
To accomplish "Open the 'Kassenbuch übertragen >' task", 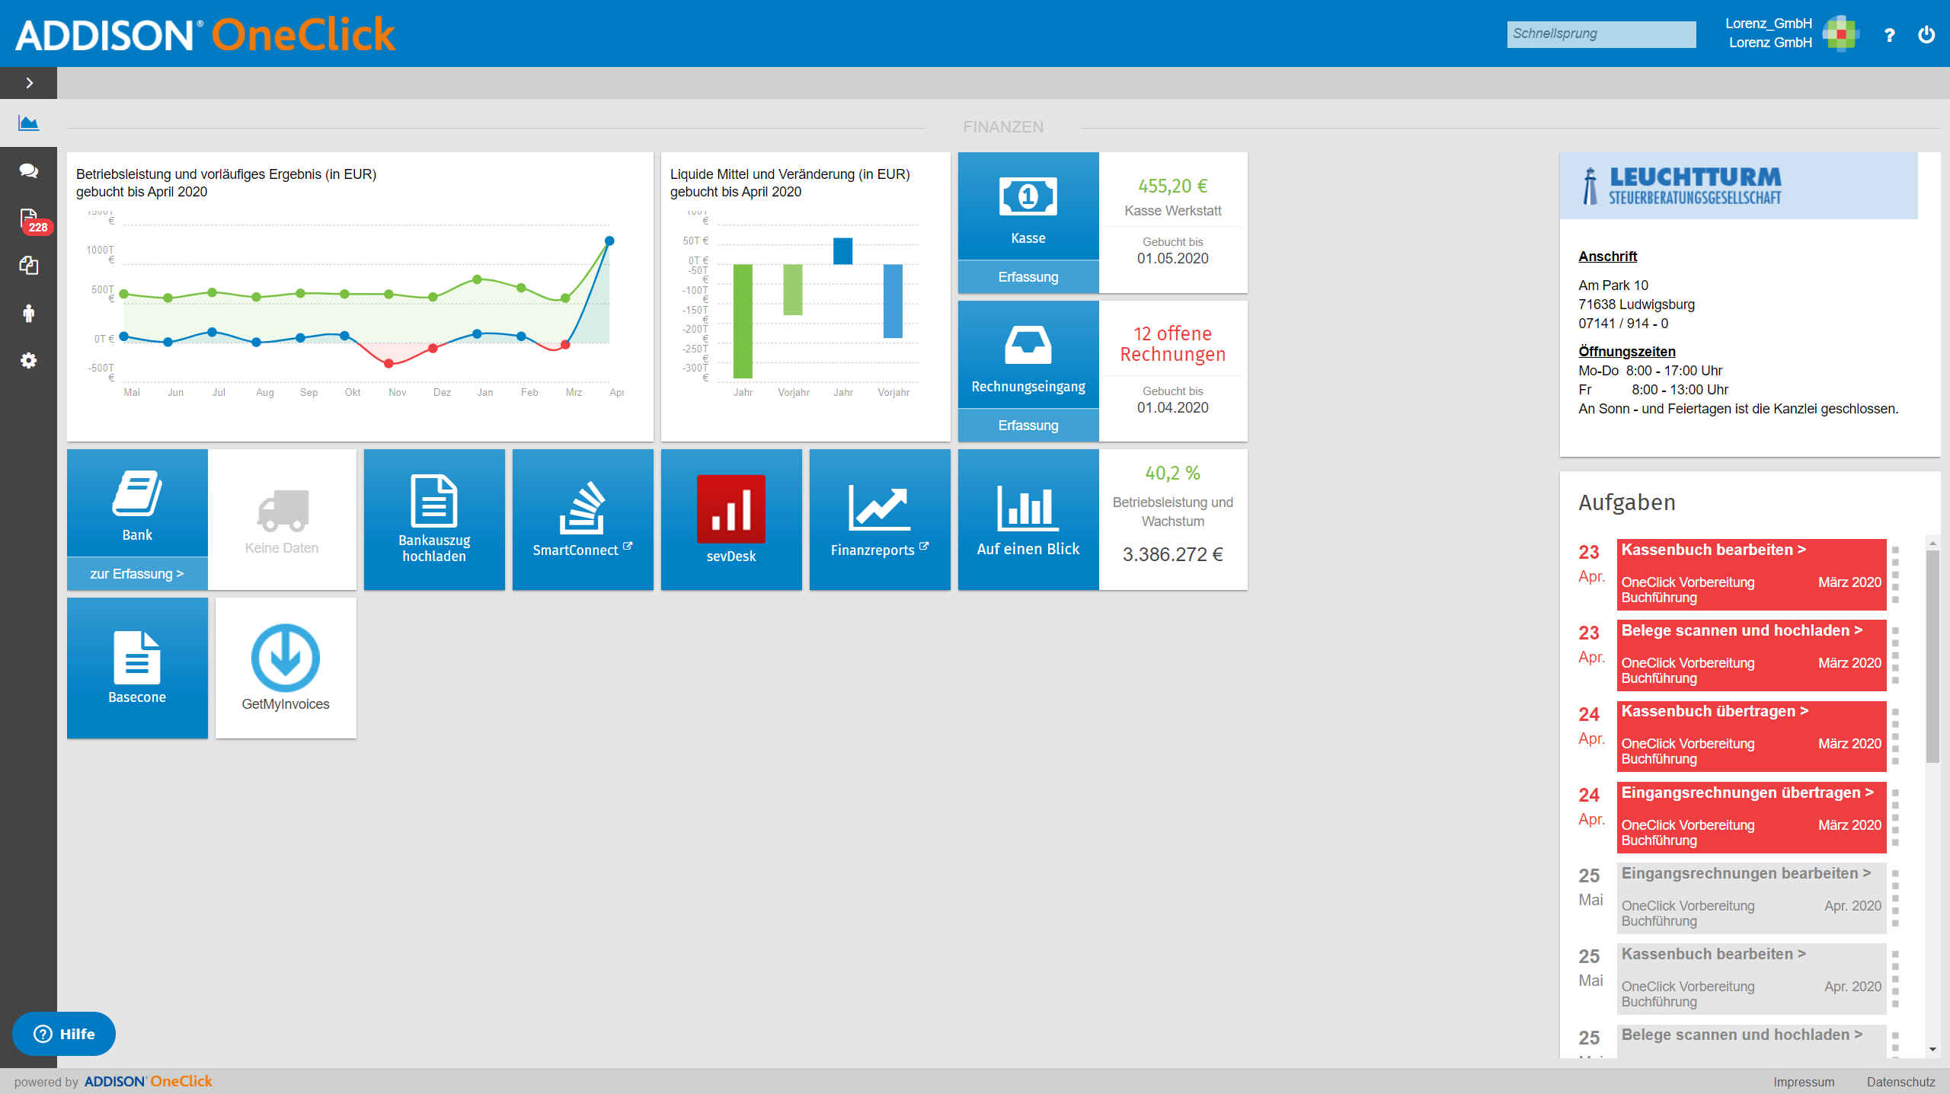I will (x=1751, y=735).
